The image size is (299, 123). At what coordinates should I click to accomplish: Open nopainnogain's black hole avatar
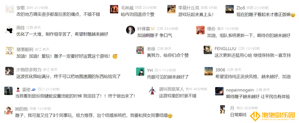[x=219, y=91]
